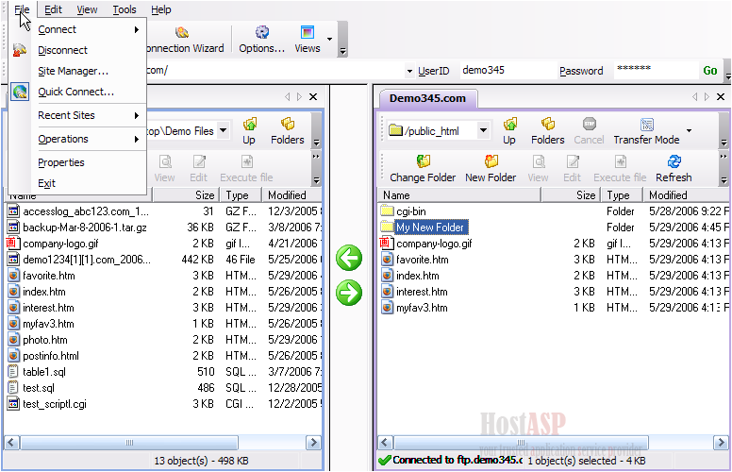
Task: Choose Exit from File menu
Action: (x=89, y=183)
